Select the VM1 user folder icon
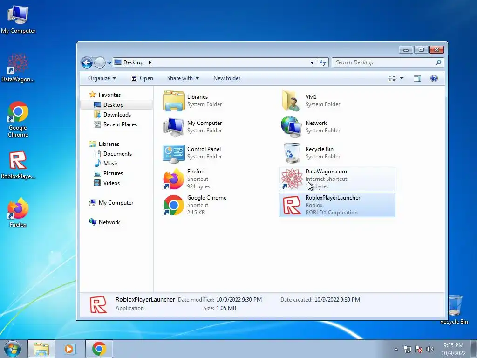 point(292,101)
